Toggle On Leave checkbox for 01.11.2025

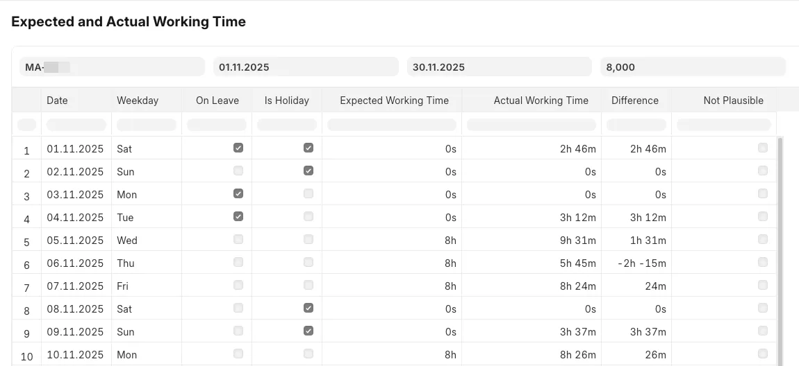[x=238, y=148]
